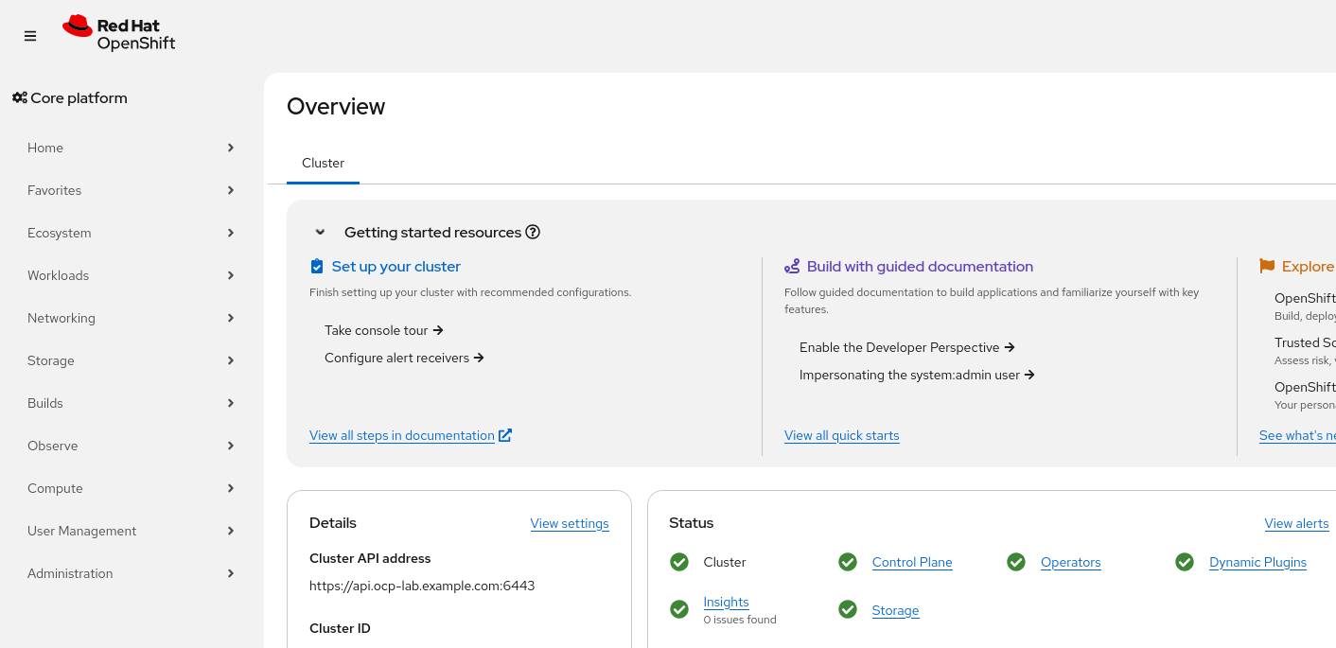Click the green check icon beside Insights
The height and width of the screenshot is (648, 1336).
pos(679,609)
